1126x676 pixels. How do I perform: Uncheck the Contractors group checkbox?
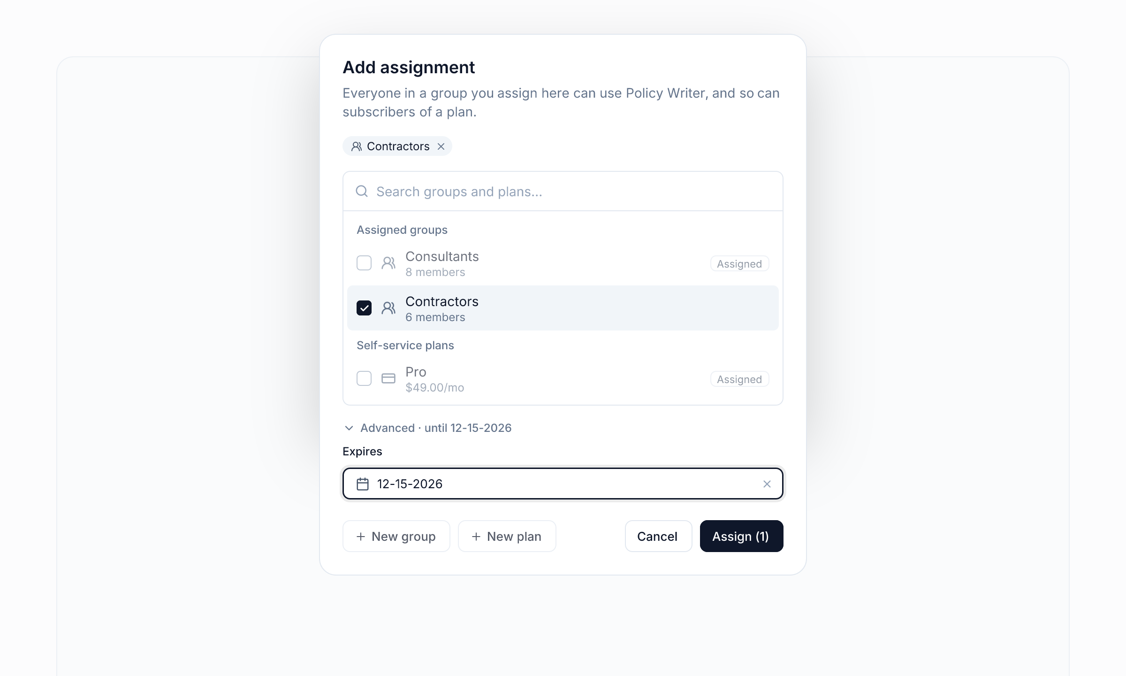tap(364, 308)
